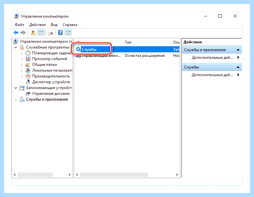
Task: Click the Forward arrow toolbar icon
Action: tap(23, 33)
